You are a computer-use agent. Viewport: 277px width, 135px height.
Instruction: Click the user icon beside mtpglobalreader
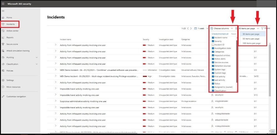(x=212, y=101)
